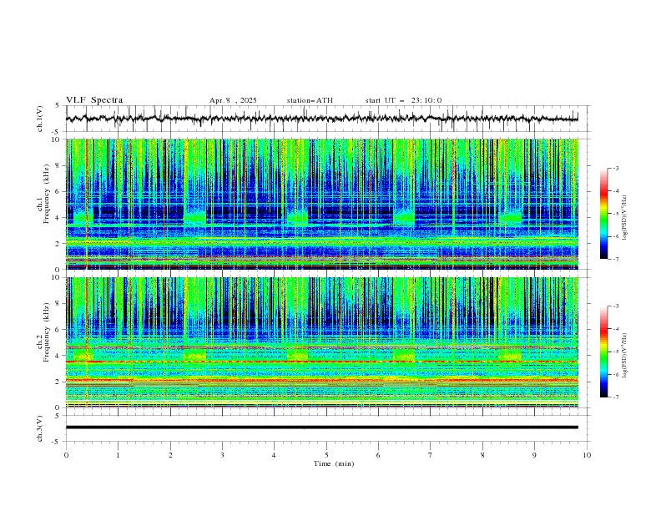The image size is (661, 511).
Task: Click the ch.1 "log(PSD)(V²/Hz)" colorbar label
Action: point(625,218)
